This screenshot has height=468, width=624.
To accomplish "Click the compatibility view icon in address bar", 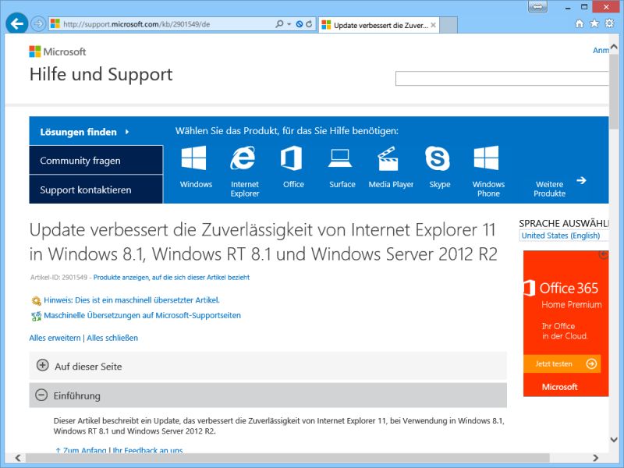I will (300, 24).
